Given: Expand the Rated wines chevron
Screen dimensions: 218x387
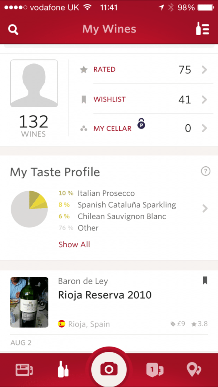Looking at the screenshot, I should pyautogui.click(x=204, y=70).
